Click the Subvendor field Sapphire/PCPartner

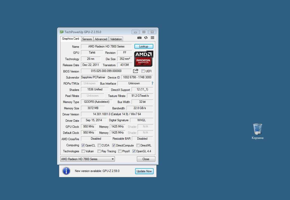(x=93, y=77)
